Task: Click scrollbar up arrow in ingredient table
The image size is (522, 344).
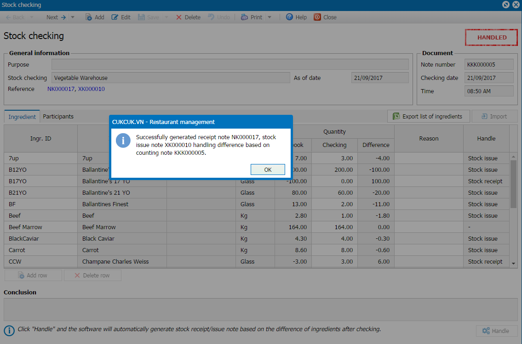Action: coord(514,156)
